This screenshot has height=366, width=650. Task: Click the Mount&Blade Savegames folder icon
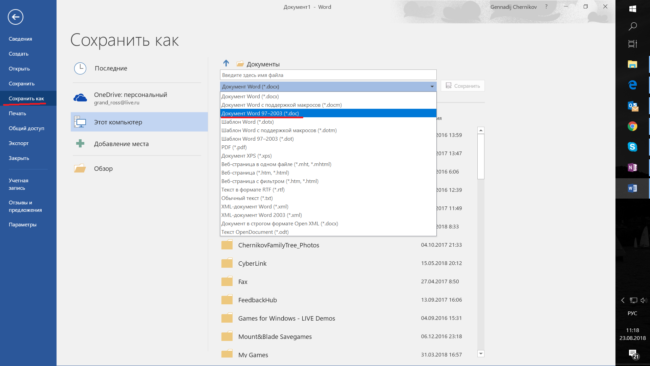pos(227,336)
